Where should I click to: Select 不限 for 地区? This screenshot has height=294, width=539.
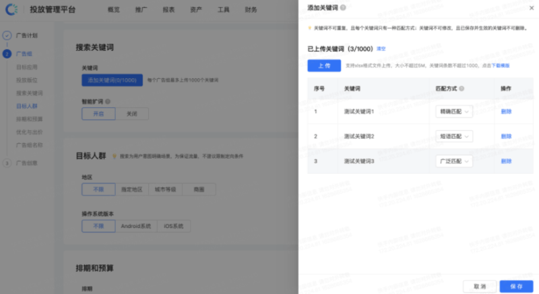pyautogui.click(x=98, y=189)
